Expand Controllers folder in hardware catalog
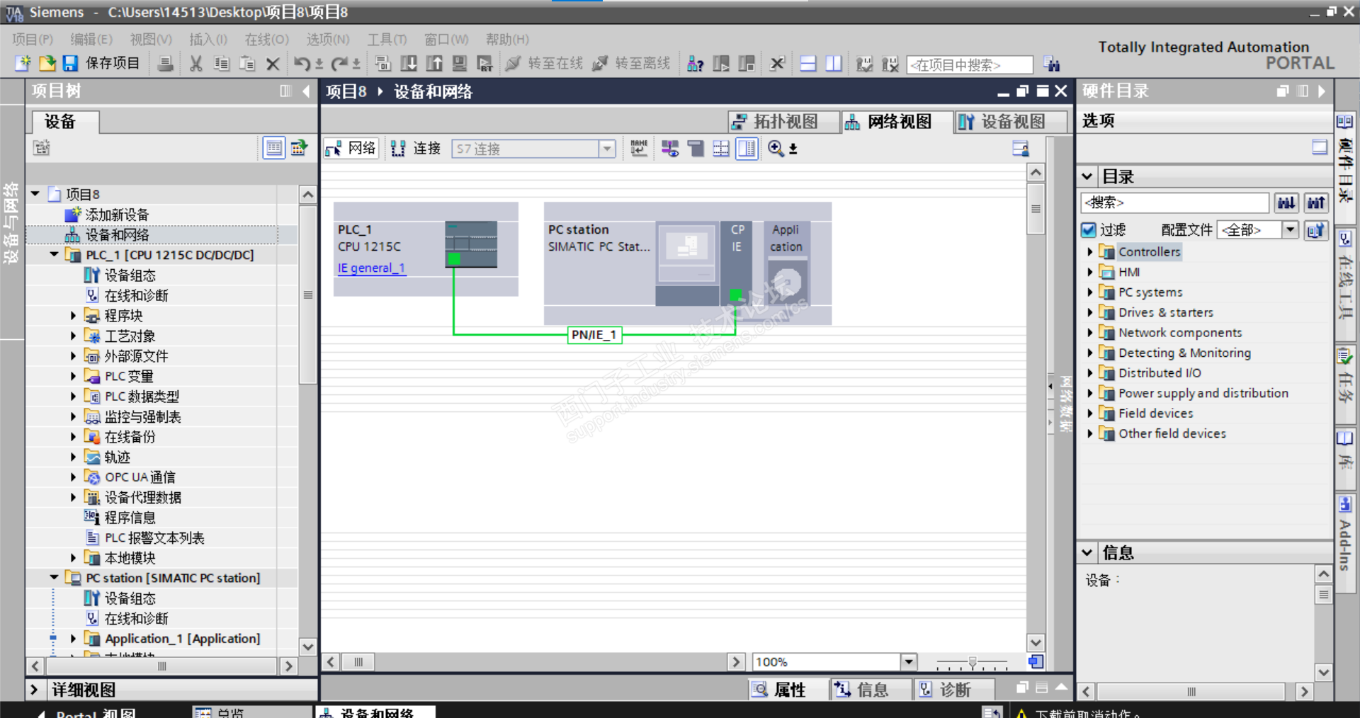Screen dimensions: 1360x718 (1090, 251)
